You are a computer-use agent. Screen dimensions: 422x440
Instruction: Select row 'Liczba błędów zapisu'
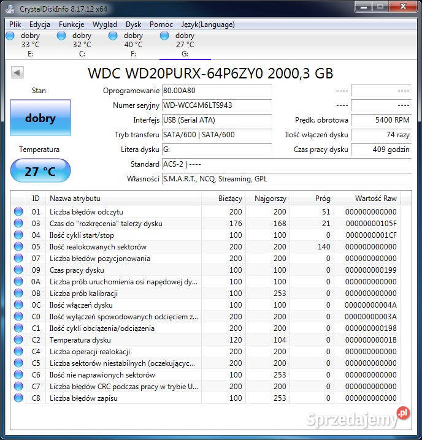coord(205,398)
